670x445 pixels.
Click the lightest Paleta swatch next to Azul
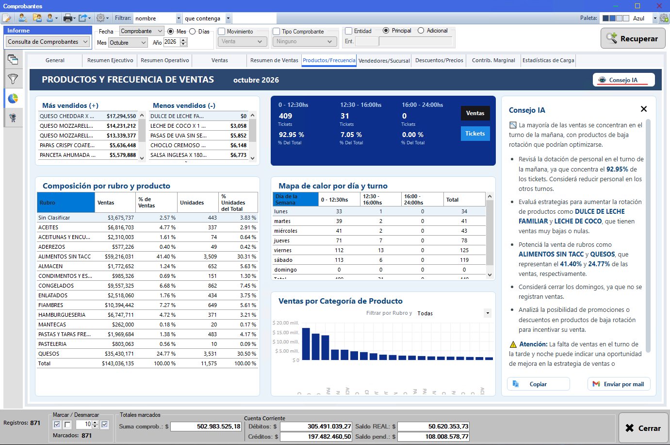tap(626, 18)
